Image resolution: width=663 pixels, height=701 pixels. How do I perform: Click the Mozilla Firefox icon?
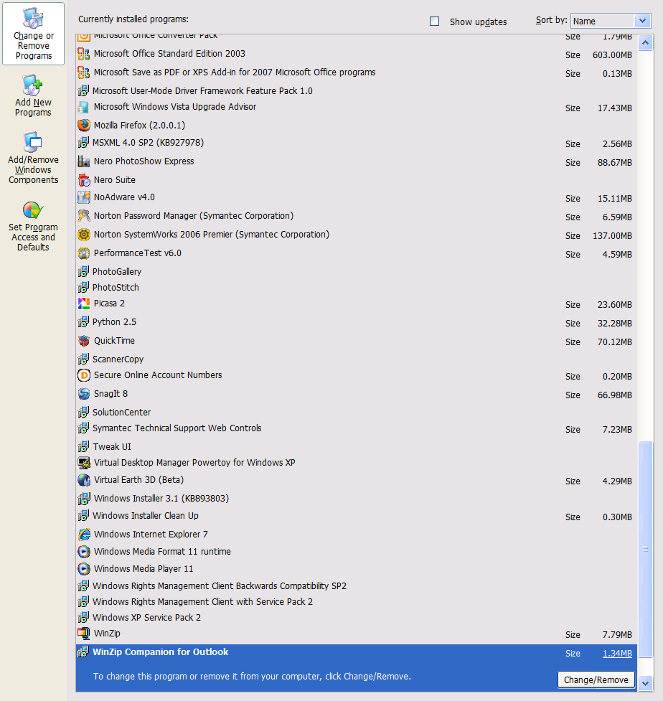[84, 125]
